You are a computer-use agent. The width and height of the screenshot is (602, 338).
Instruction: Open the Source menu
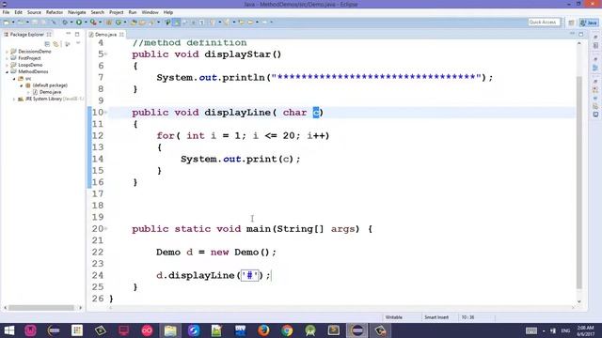[34, 12]
